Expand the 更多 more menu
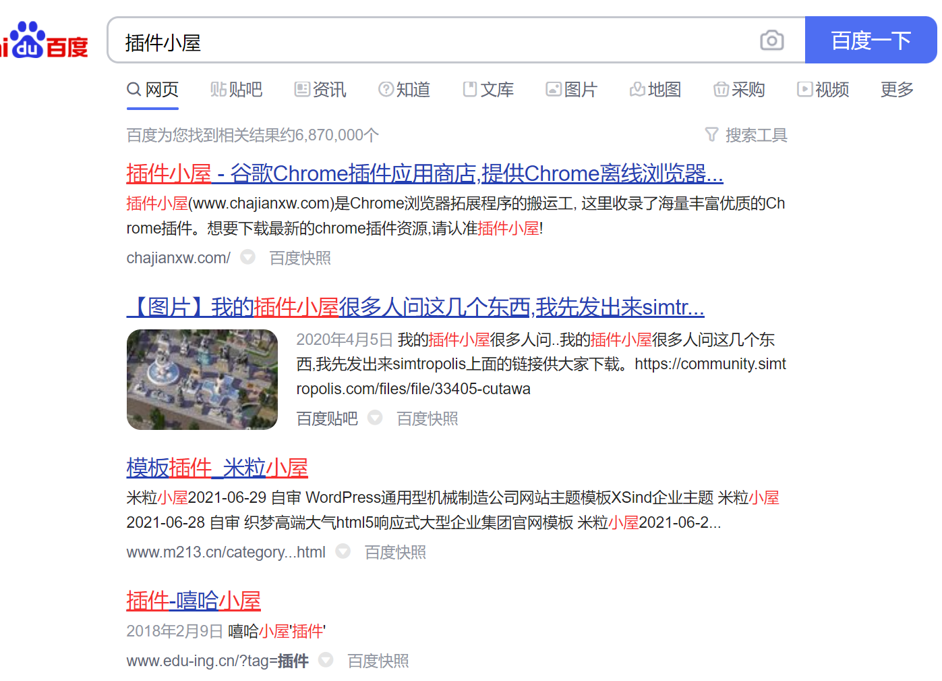Viewport: 942px width, 681px height. pos(897,89)
